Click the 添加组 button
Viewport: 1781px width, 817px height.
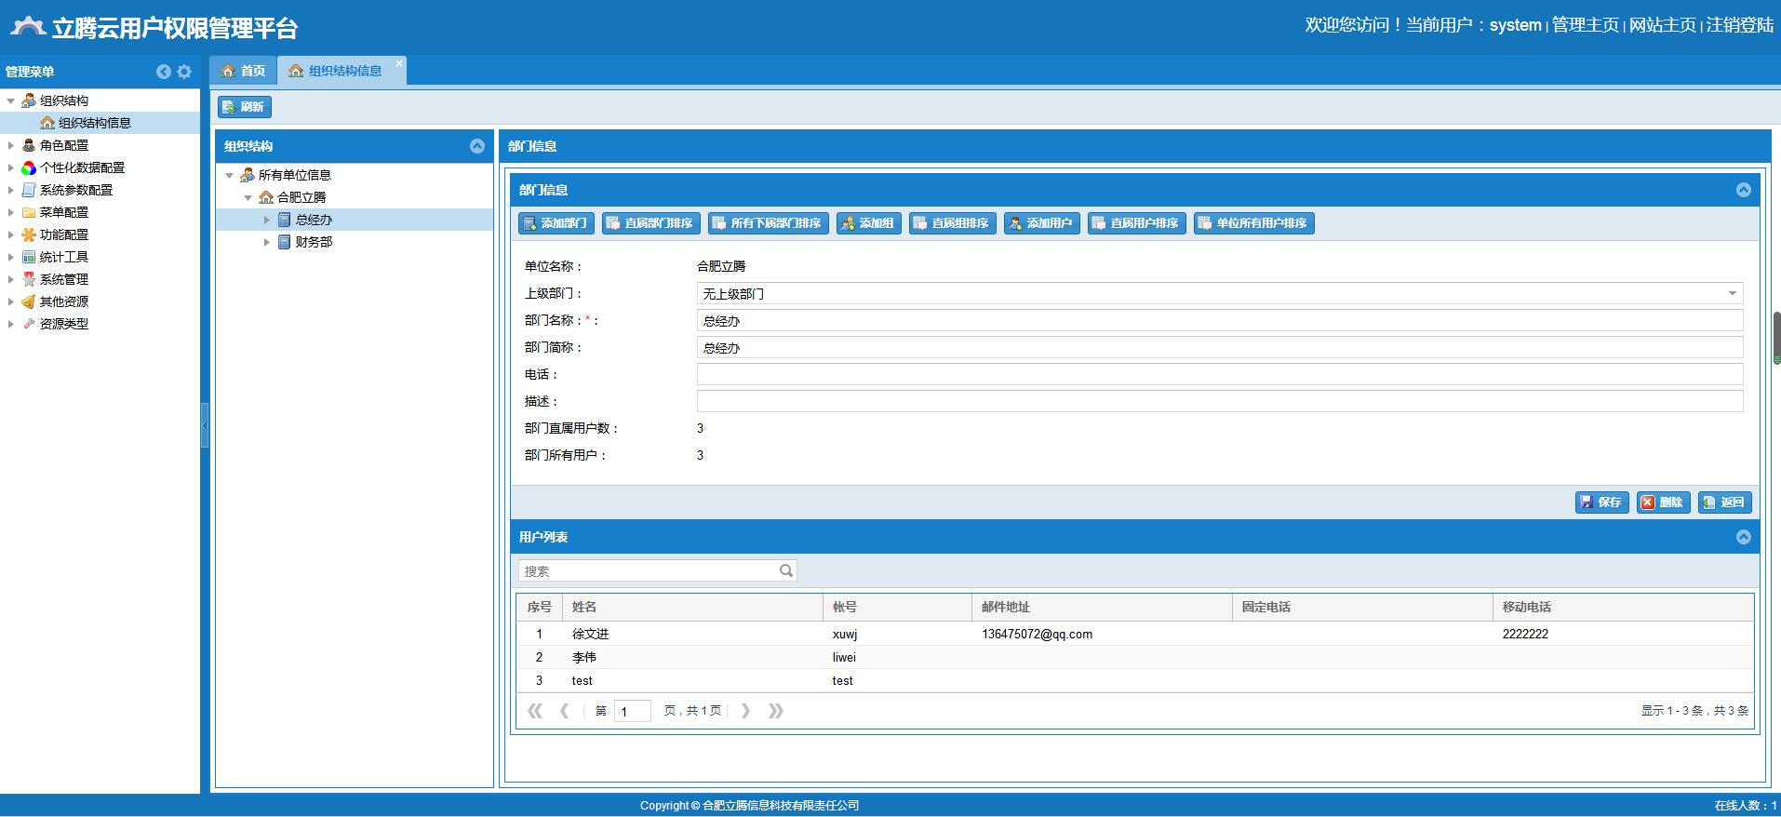pos(868,223)
